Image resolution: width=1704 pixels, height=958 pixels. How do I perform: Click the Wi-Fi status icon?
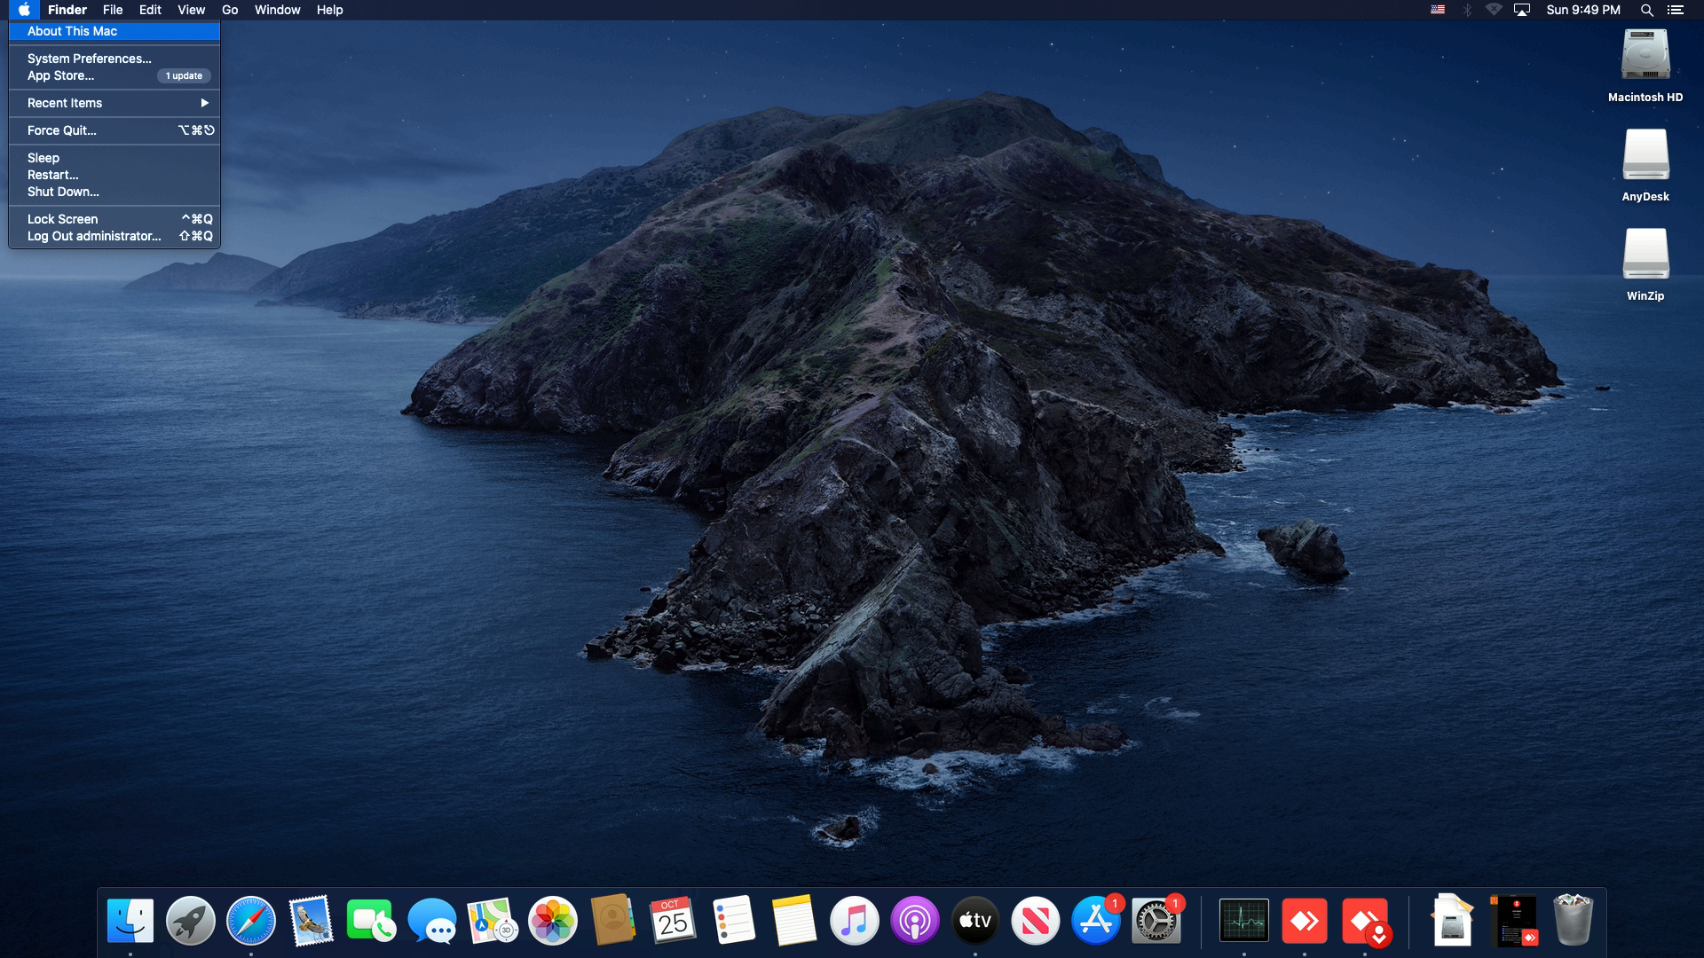(x=1494, y=10)
